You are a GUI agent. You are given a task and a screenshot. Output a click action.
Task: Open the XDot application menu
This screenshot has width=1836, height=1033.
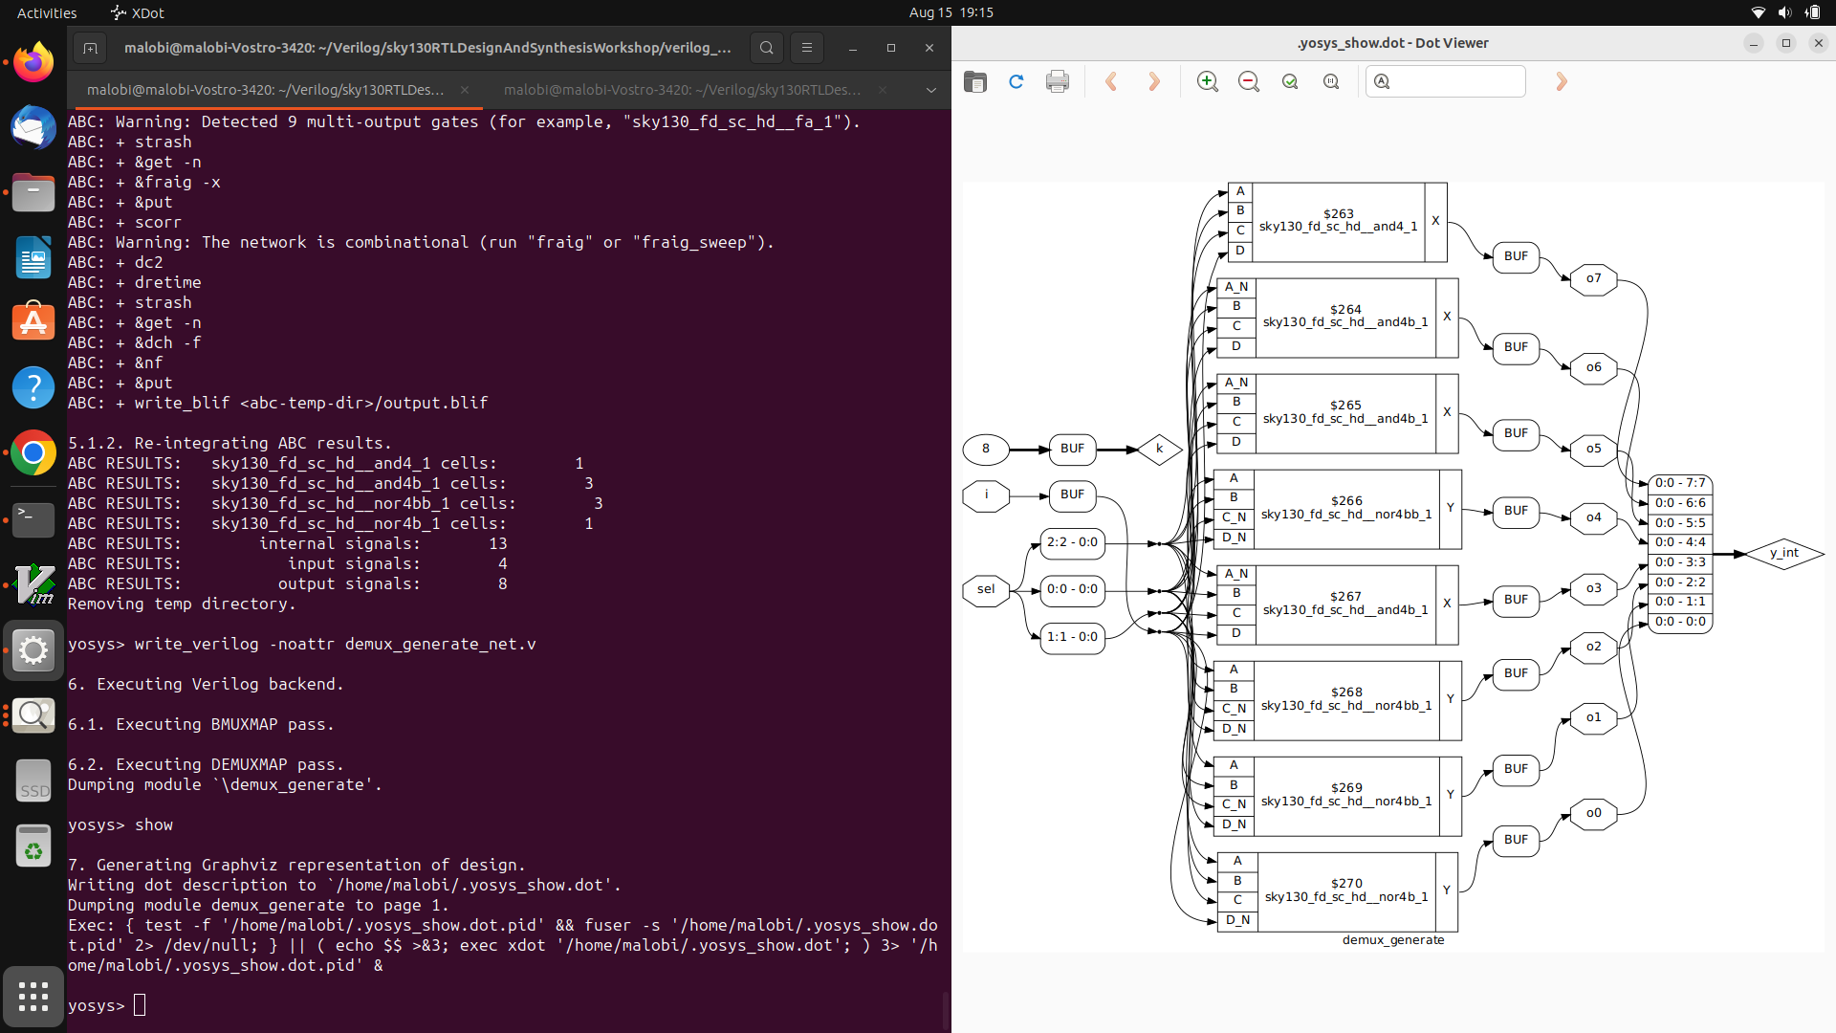click(137, 12)
